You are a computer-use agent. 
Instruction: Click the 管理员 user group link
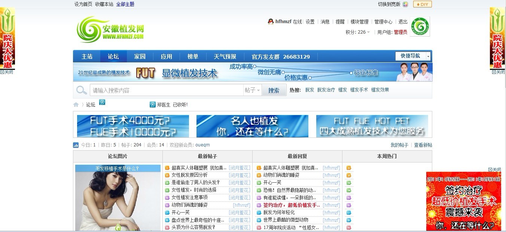(x=400, y=32)
